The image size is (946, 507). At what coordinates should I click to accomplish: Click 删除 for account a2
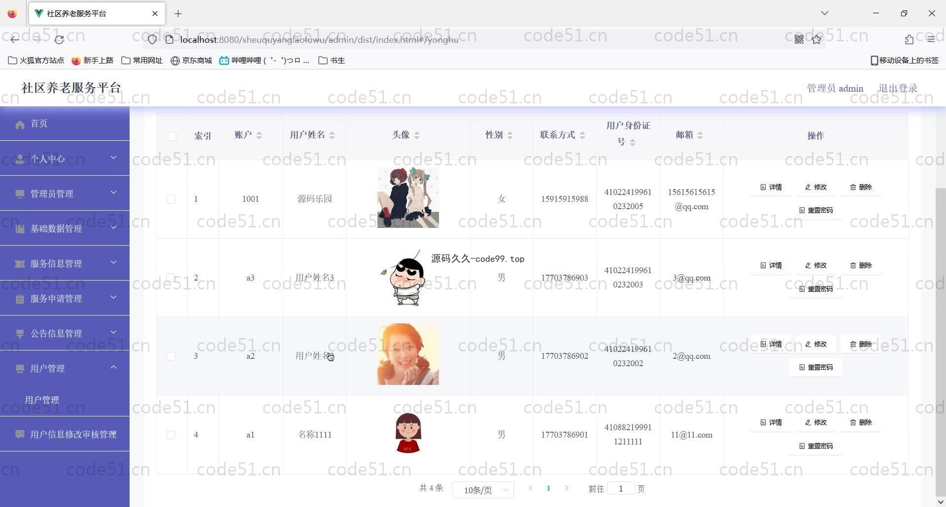(x=861, y=344)
